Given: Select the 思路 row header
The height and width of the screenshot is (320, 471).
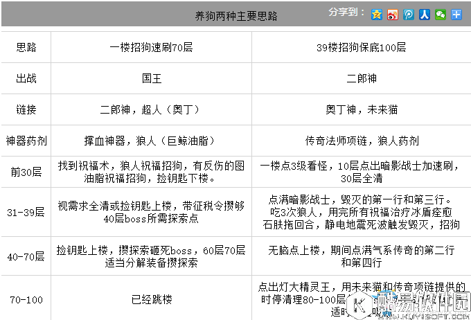Looking at the screenshot, I should coord(26,47).
